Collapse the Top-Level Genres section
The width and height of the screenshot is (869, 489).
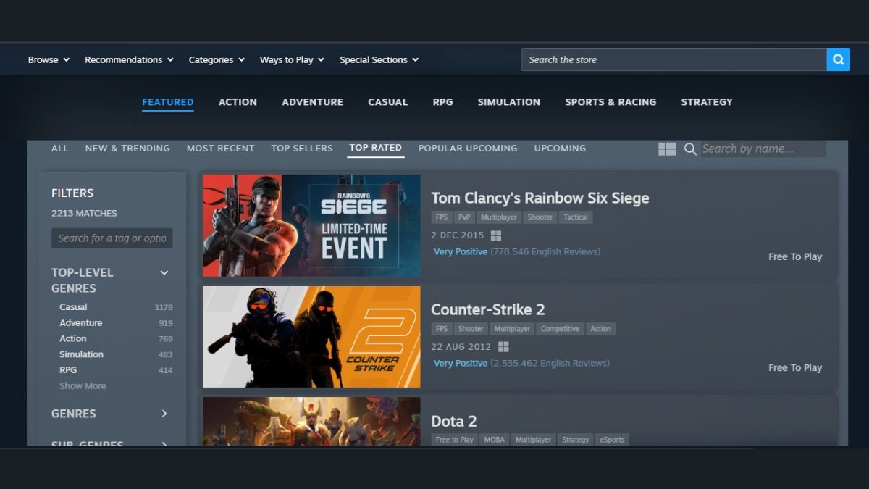(x=164, y=273)
